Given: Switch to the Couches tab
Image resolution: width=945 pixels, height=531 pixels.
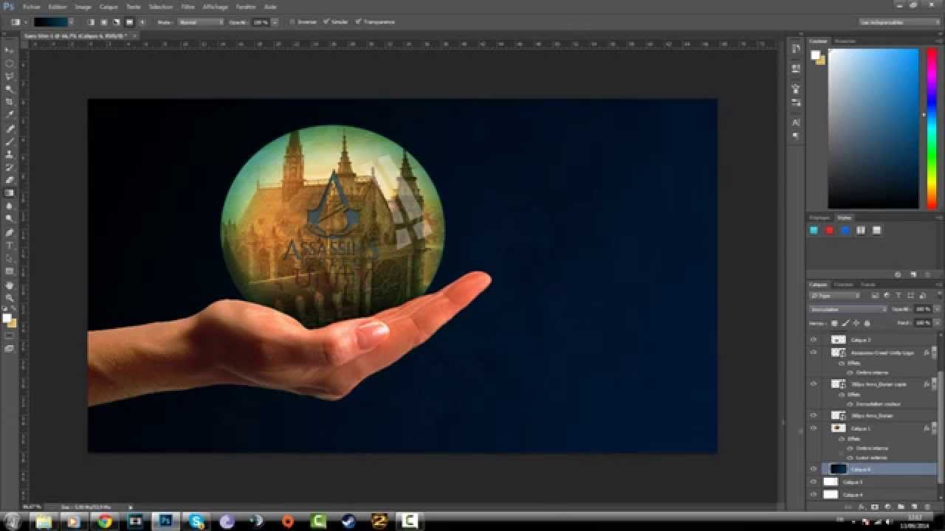Looking at the screenshot, I should coord(843,285).
